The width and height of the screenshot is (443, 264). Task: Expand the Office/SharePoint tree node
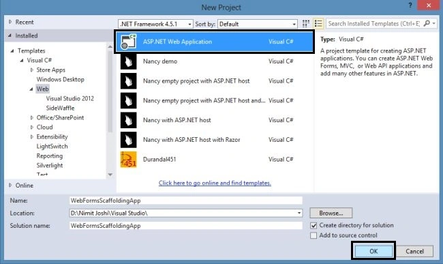(x=31, y=117)
